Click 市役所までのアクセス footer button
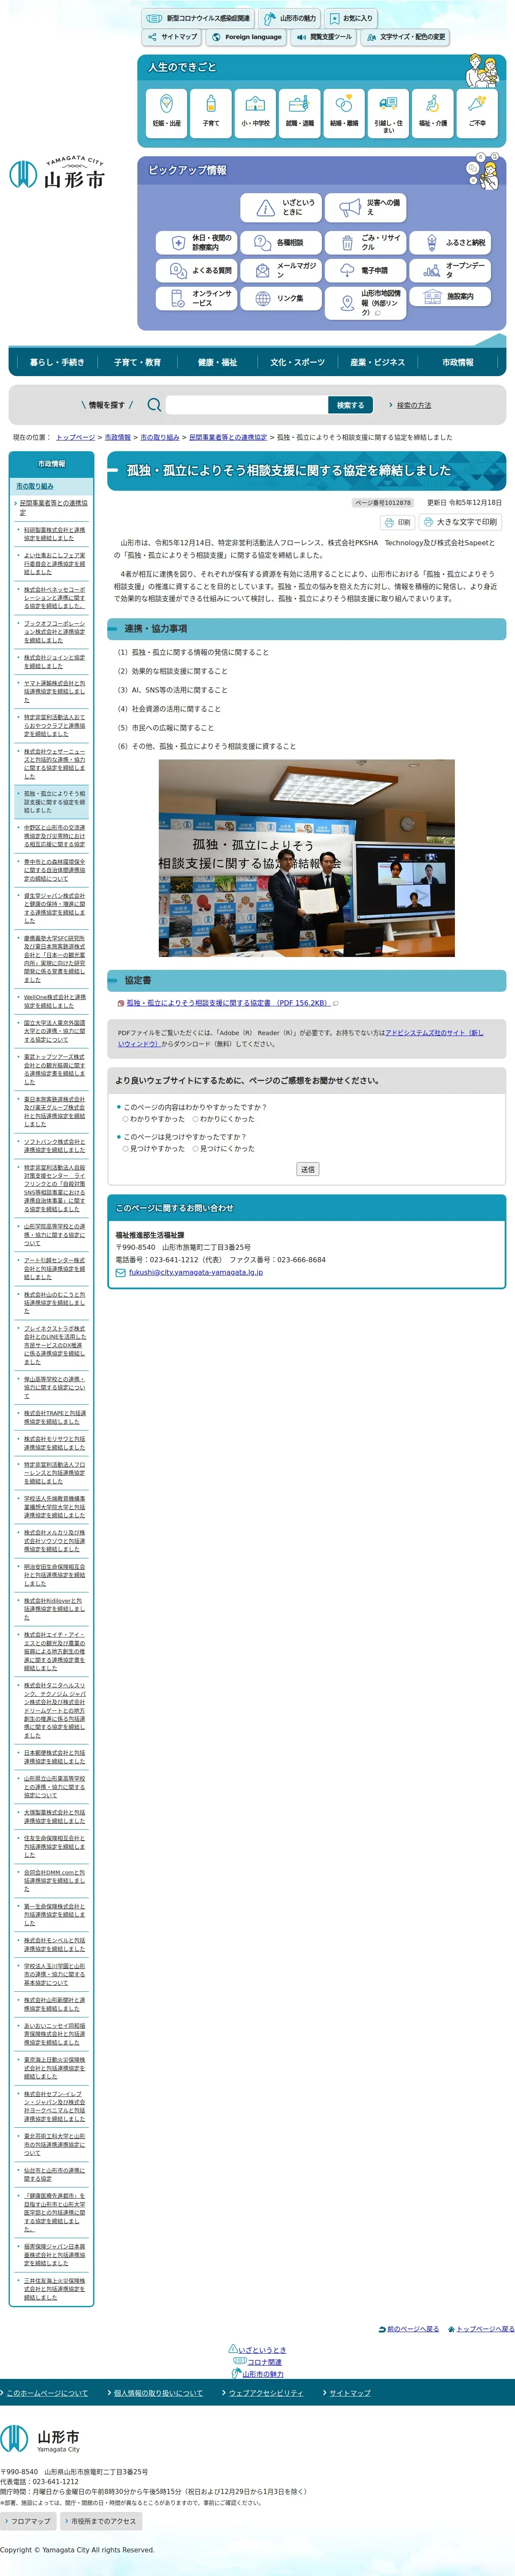Viewport: 515px width, 2576px height. 101,2521
